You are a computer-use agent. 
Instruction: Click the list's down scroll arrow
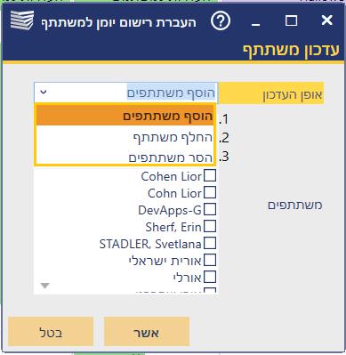tap(45, 286)
